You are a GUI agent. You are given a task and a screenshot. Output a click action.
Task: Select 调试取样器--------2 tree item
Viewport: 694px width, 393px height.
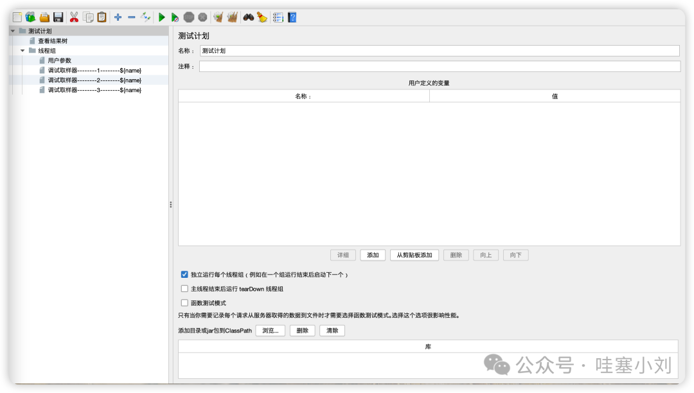(94, 80)
